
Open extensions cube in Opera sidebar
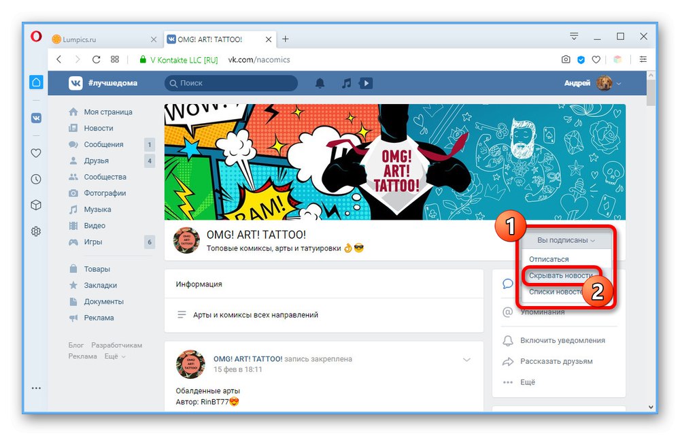[x=37, y=205]
